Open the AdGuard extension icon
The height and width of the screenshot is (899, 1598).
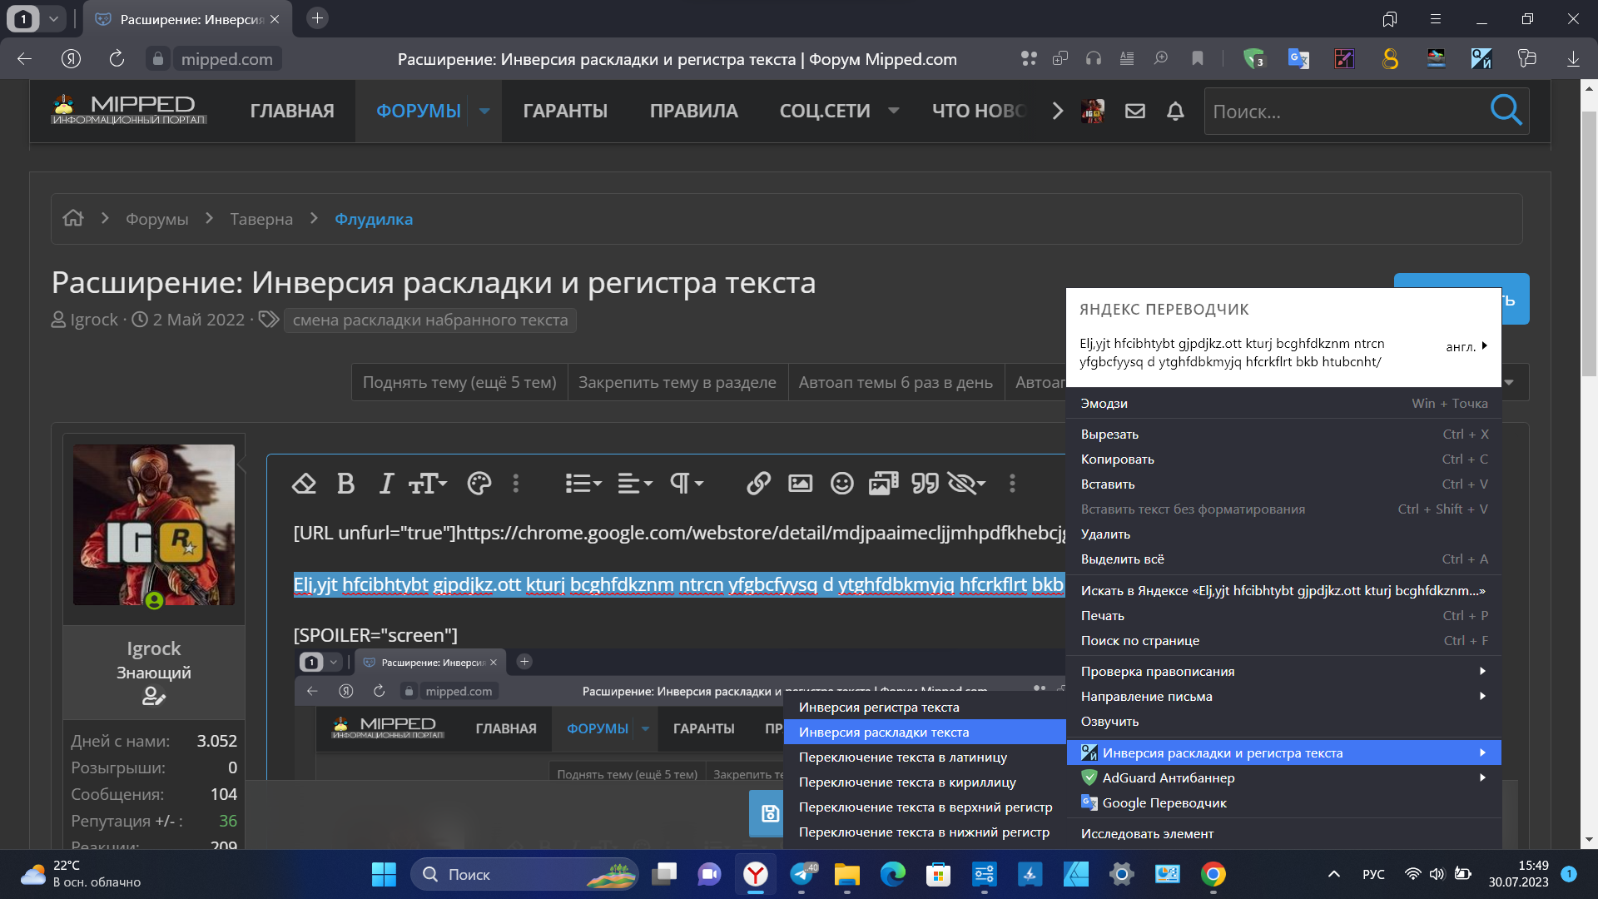(x=1253, y=58)
